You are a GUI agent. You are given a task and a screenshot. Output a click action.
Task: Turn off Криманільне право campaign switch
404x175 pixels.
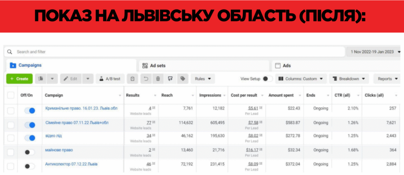[30, 111]
